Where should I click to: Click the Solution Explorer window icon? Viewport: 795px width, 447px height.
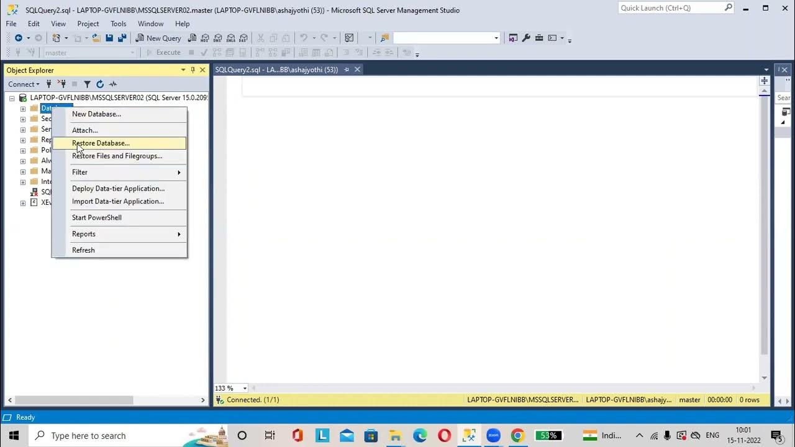pyautogui.click(x=513, y=38)
